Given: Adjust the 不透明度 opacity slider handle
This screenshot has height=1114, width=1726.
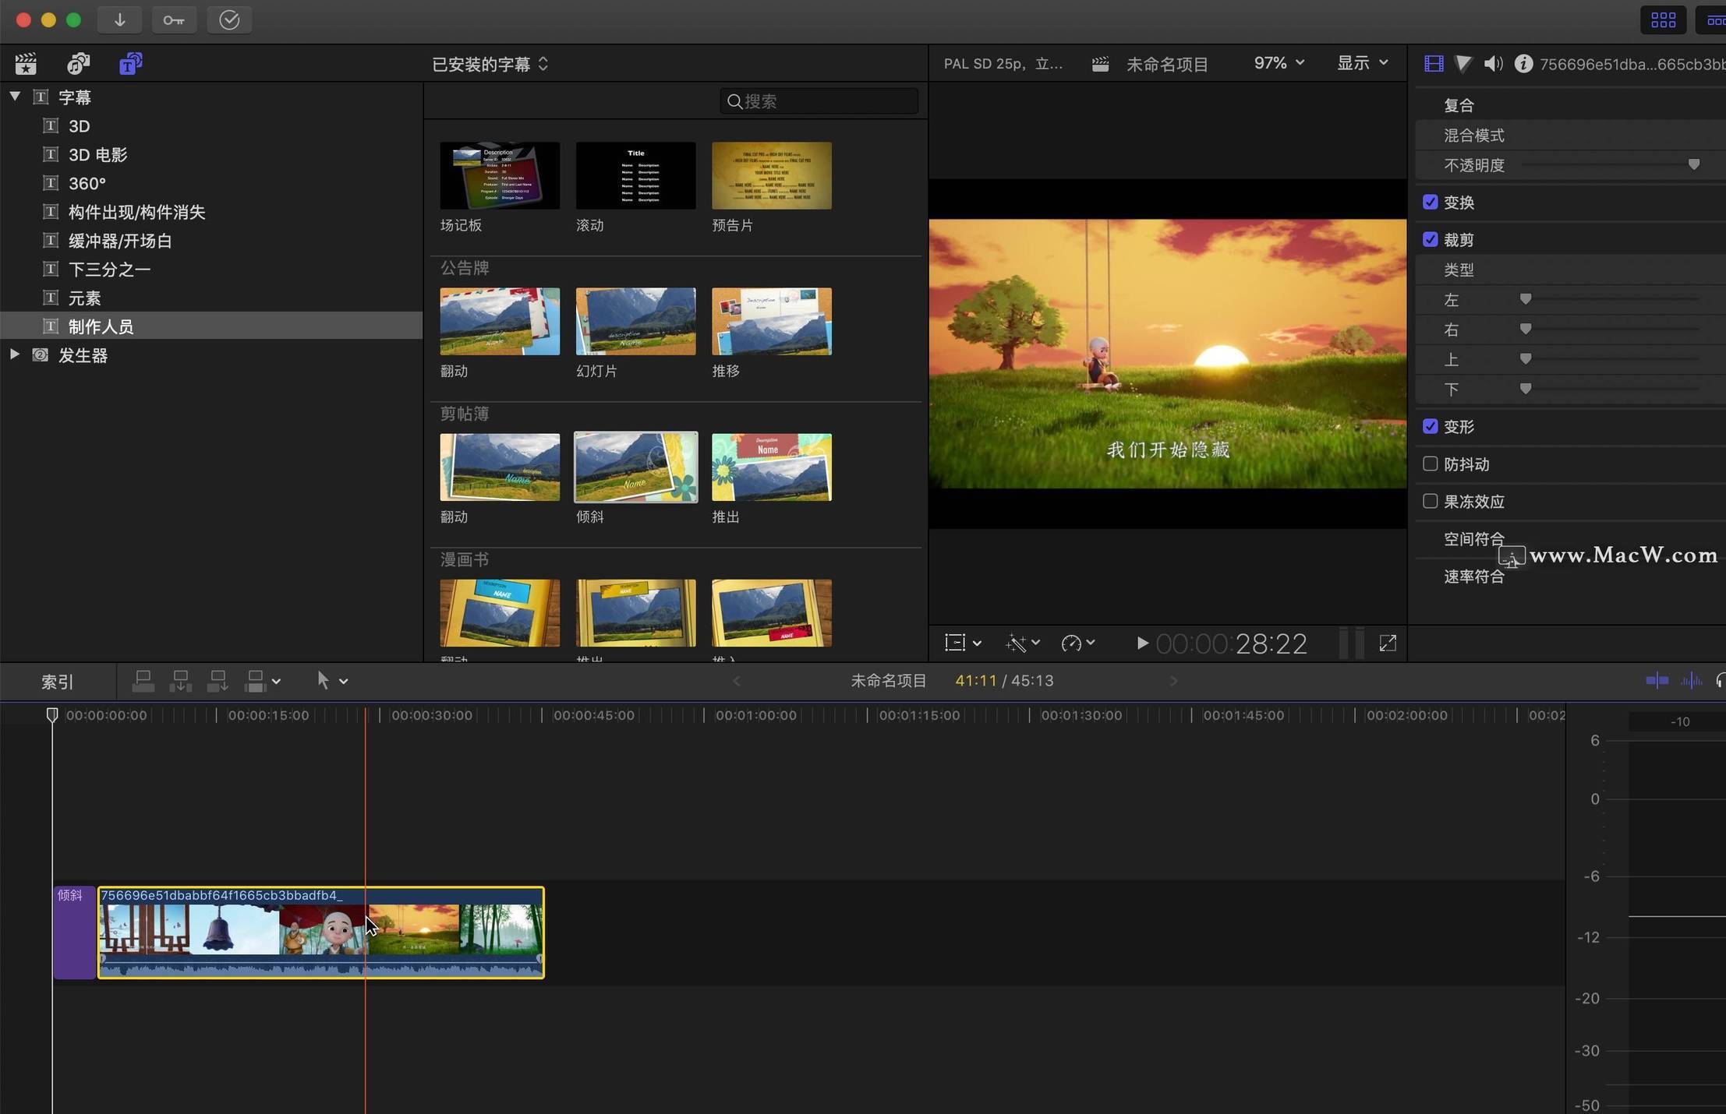Looking at the screenshot, I should pos(1693,164).
